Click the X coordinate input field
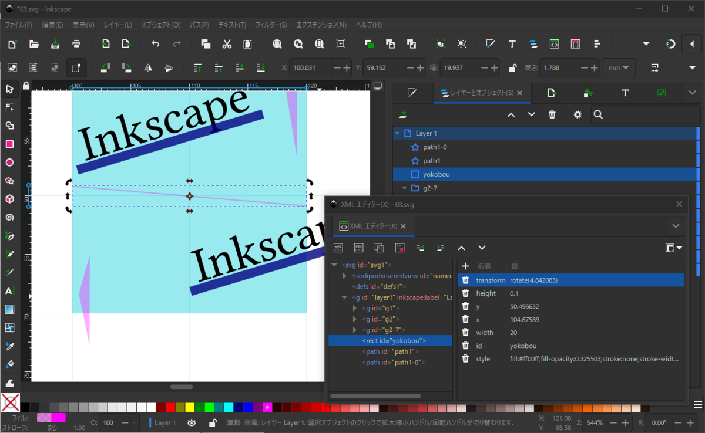Image resolution: width=705 pixels, height=433 pixels. click(311, 68)
